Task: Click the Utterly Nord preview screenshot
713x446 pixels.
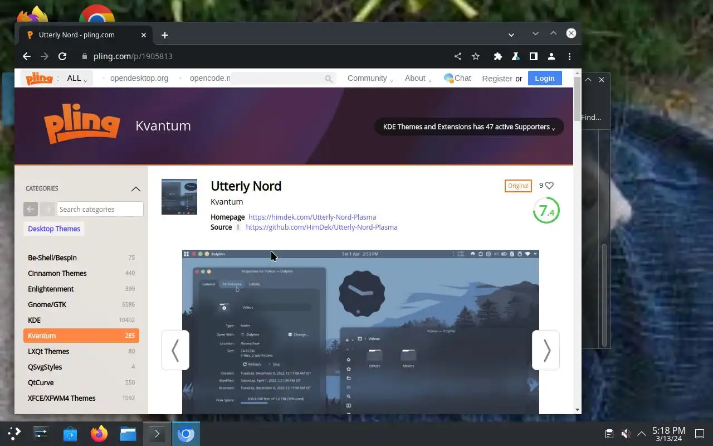Action: (360, 332)
